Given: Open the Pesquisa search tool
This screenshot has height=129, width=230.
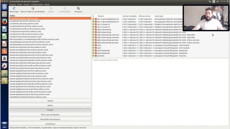Looking at the screenshot, I should (78, 10).
